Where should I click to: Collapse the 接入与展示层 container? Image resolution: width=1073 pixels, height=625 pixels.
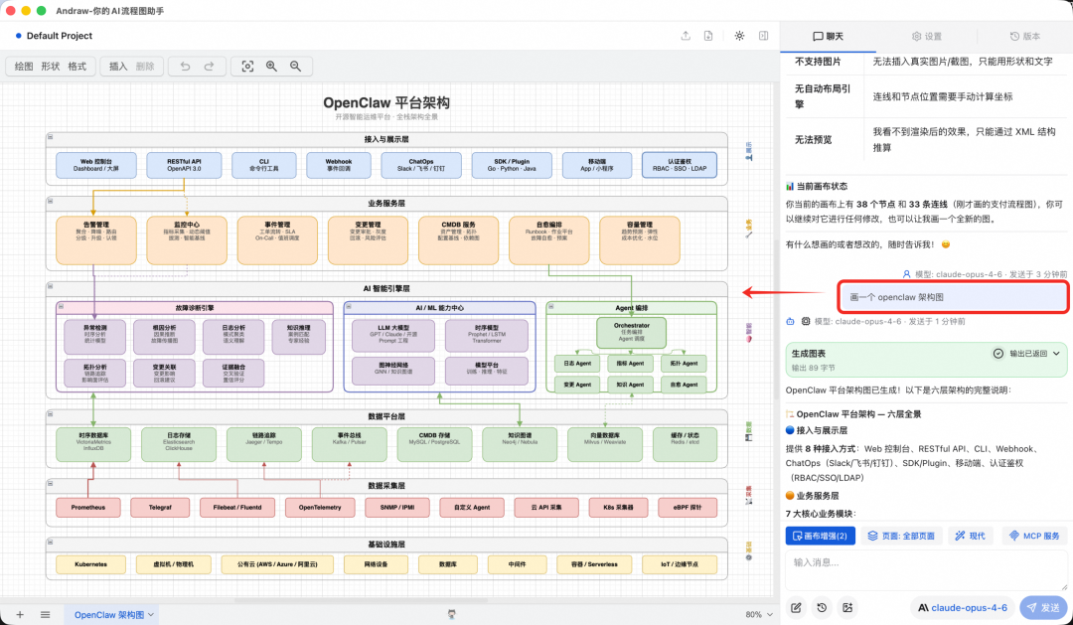[50, 137]
